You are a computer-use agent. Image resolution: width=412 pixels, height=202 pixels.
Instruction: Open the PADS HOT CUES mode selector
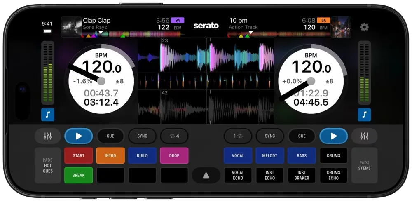pyautogui.click(x=48, y=165)
